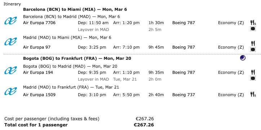
Task: Click the seat icon for flight 194
Action: coord(253,79)
